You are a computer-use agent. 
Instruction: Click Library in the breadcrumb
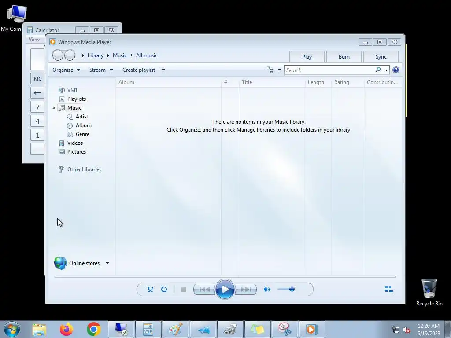coord(96,55)
